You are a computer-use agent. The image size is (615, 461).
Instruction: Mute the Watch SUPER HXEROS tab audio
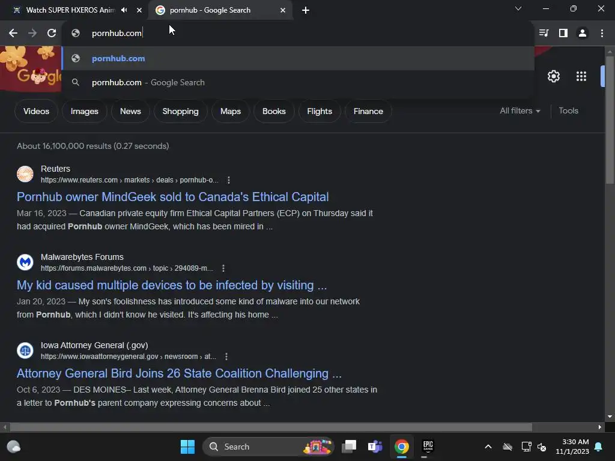[124, 10]
